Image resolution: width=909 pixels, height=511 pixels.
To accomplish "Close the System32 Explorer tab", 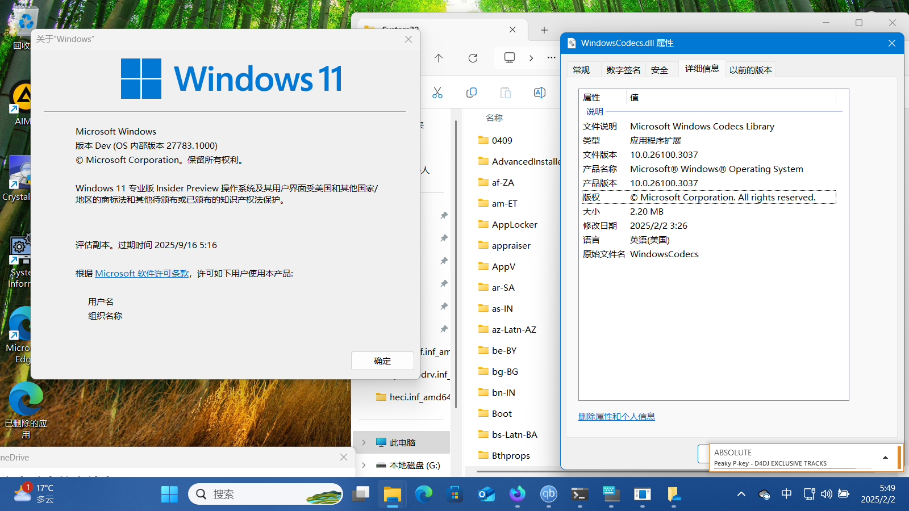I will point(512,30).
